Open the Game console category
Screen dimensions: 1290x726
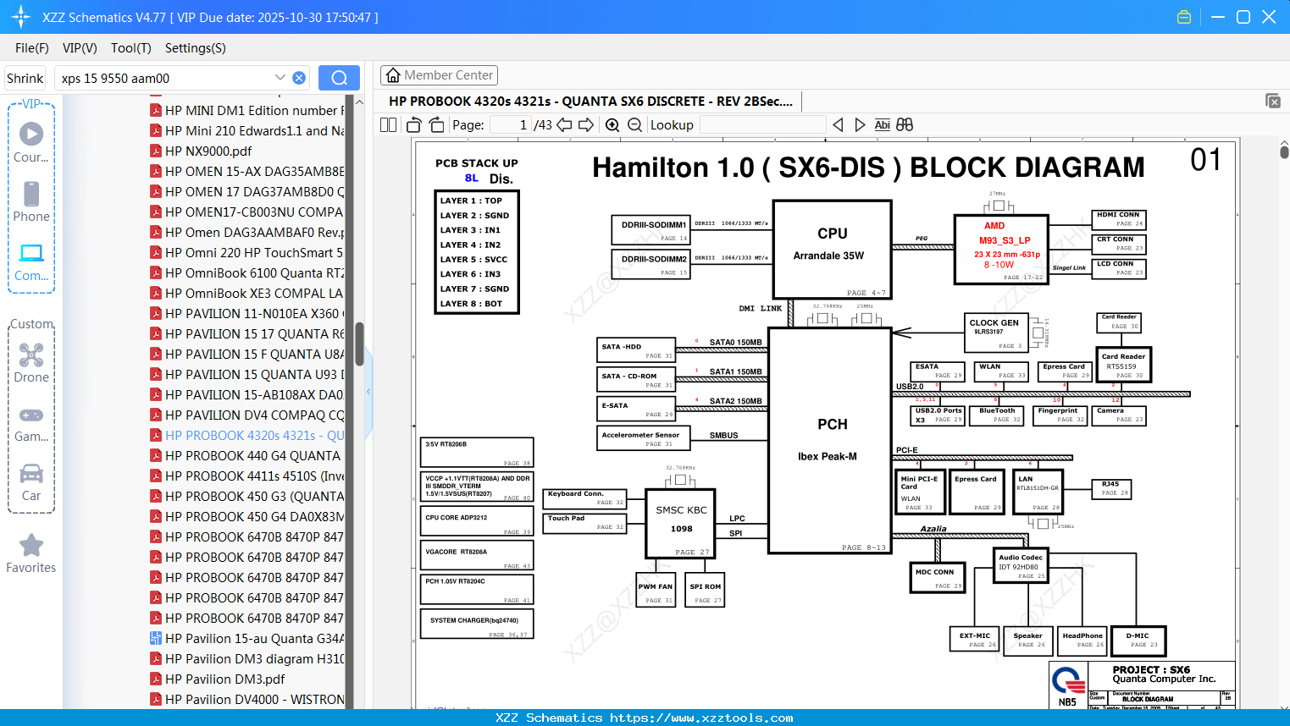pos(31,423)
